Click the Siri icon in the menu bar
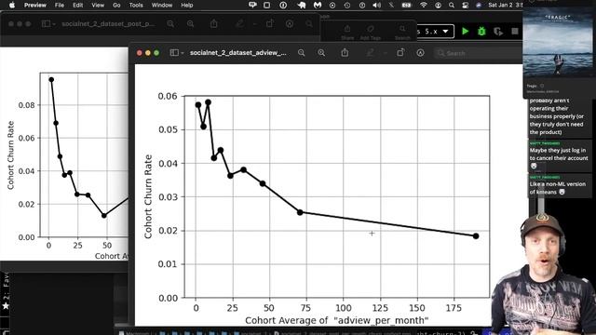 coord(479,6)
